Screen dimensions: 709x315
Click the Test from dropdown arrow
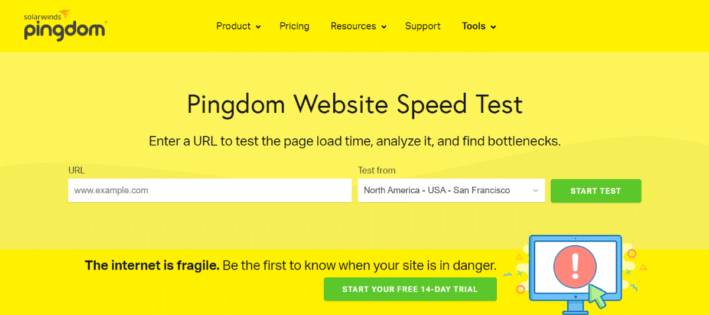point(535,191)
